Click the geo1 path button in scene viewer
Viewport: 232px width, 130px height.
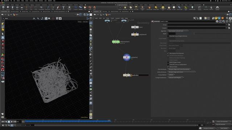pyautogui.click(x=16, y=14)
